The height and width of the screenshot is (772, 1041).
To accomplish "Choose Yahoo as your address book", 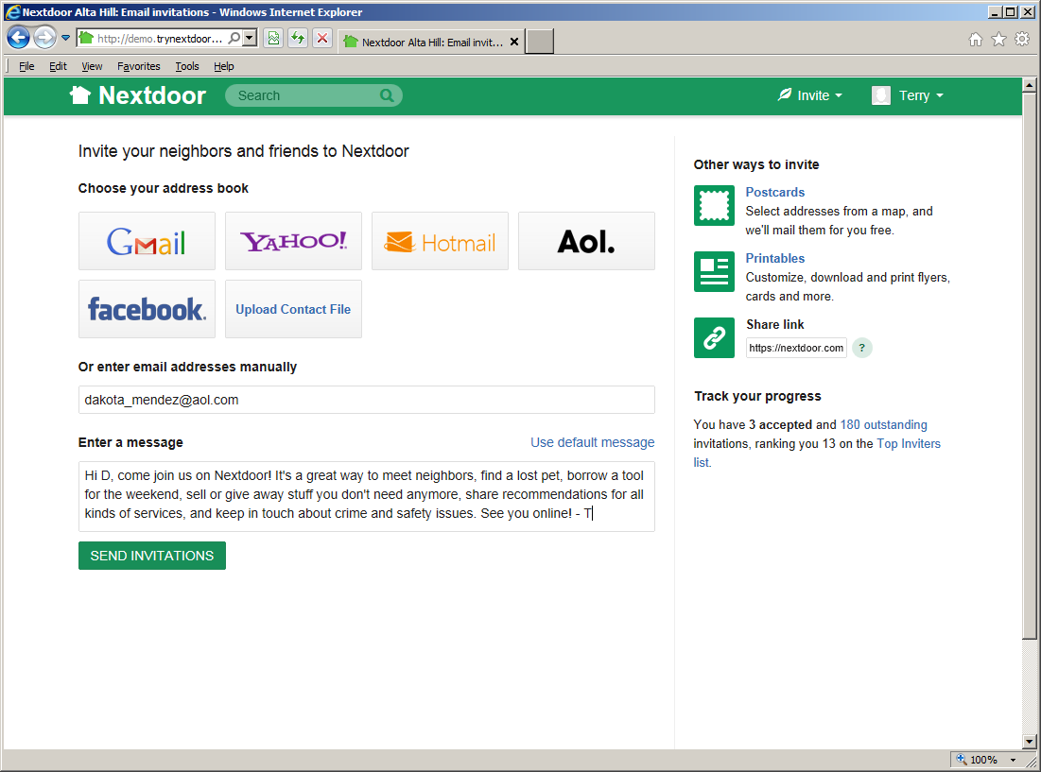I will point(293,241).
